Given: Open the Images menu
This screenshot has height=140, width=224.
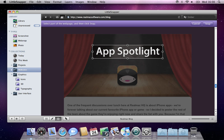Looking at the screenshot, I should [x=80, y=2].
